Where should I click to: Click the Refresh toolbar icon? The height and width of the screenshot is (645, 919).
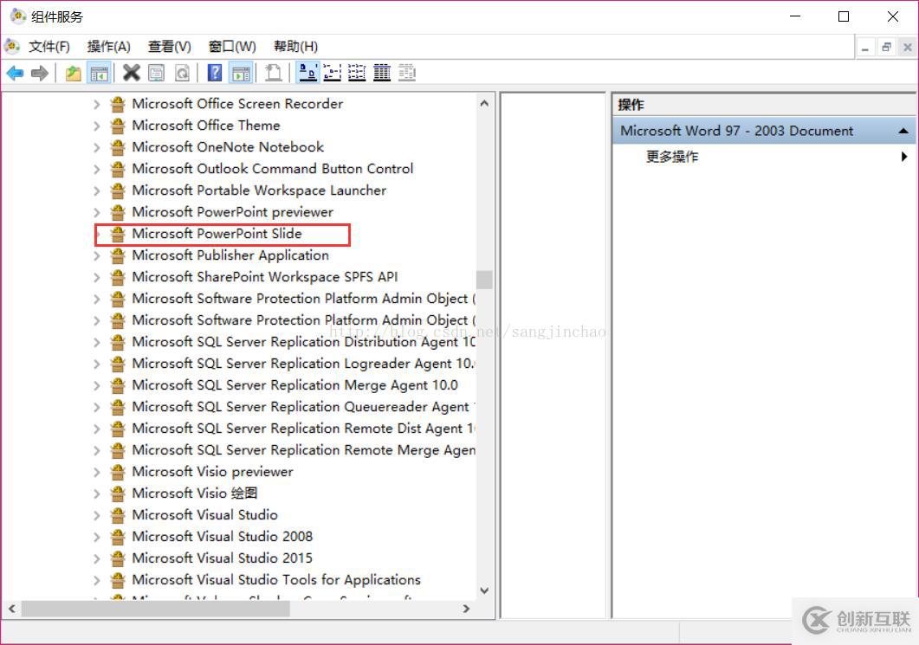[182, 74]
